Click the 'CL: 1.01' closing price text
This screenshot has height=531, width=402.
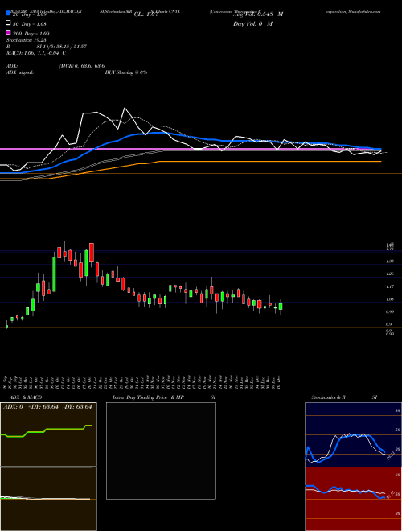tap(146, 14)
